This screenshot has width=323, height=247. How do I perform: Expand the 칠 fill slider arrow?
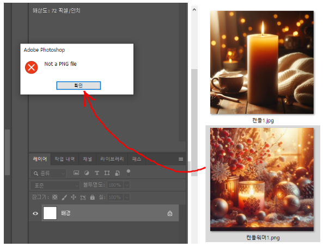point(127,197)
